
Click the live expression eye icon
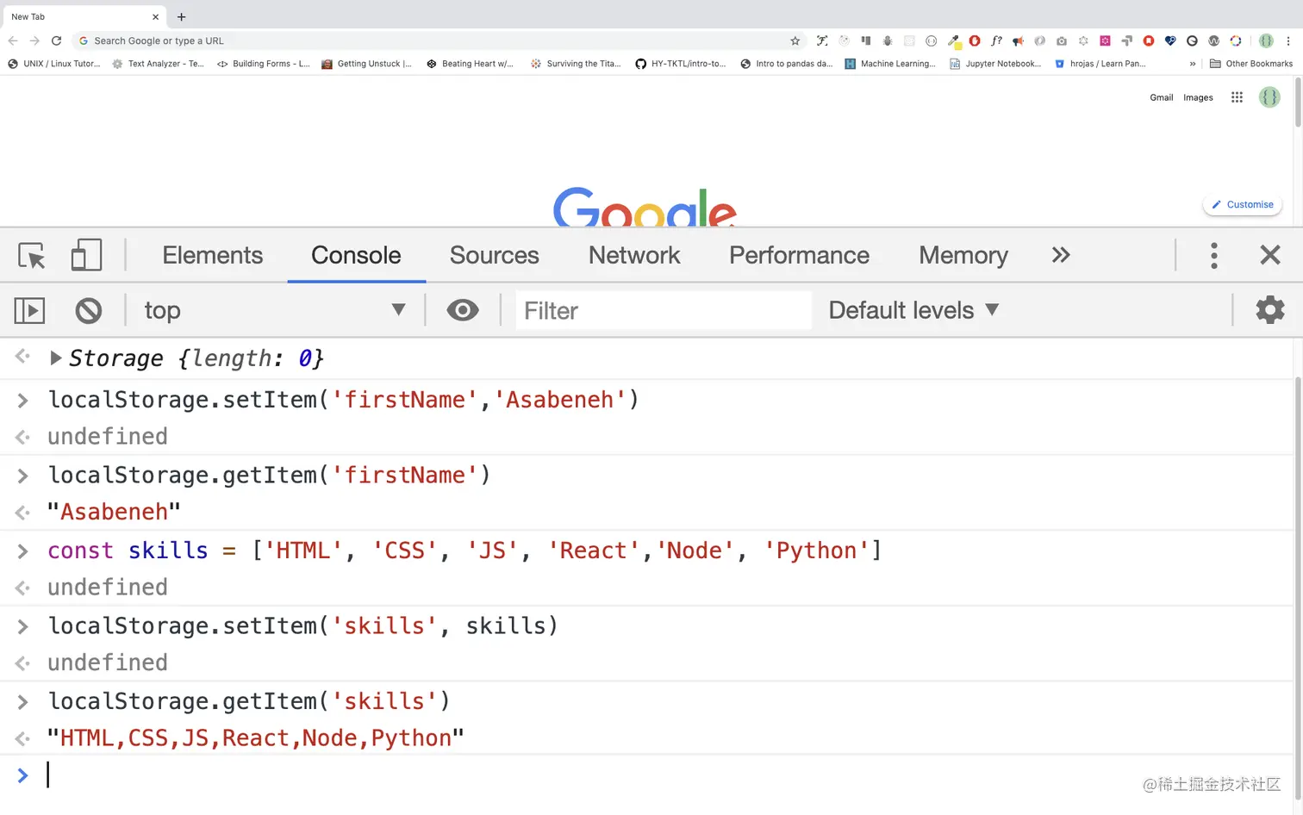[x=463, y=310]
